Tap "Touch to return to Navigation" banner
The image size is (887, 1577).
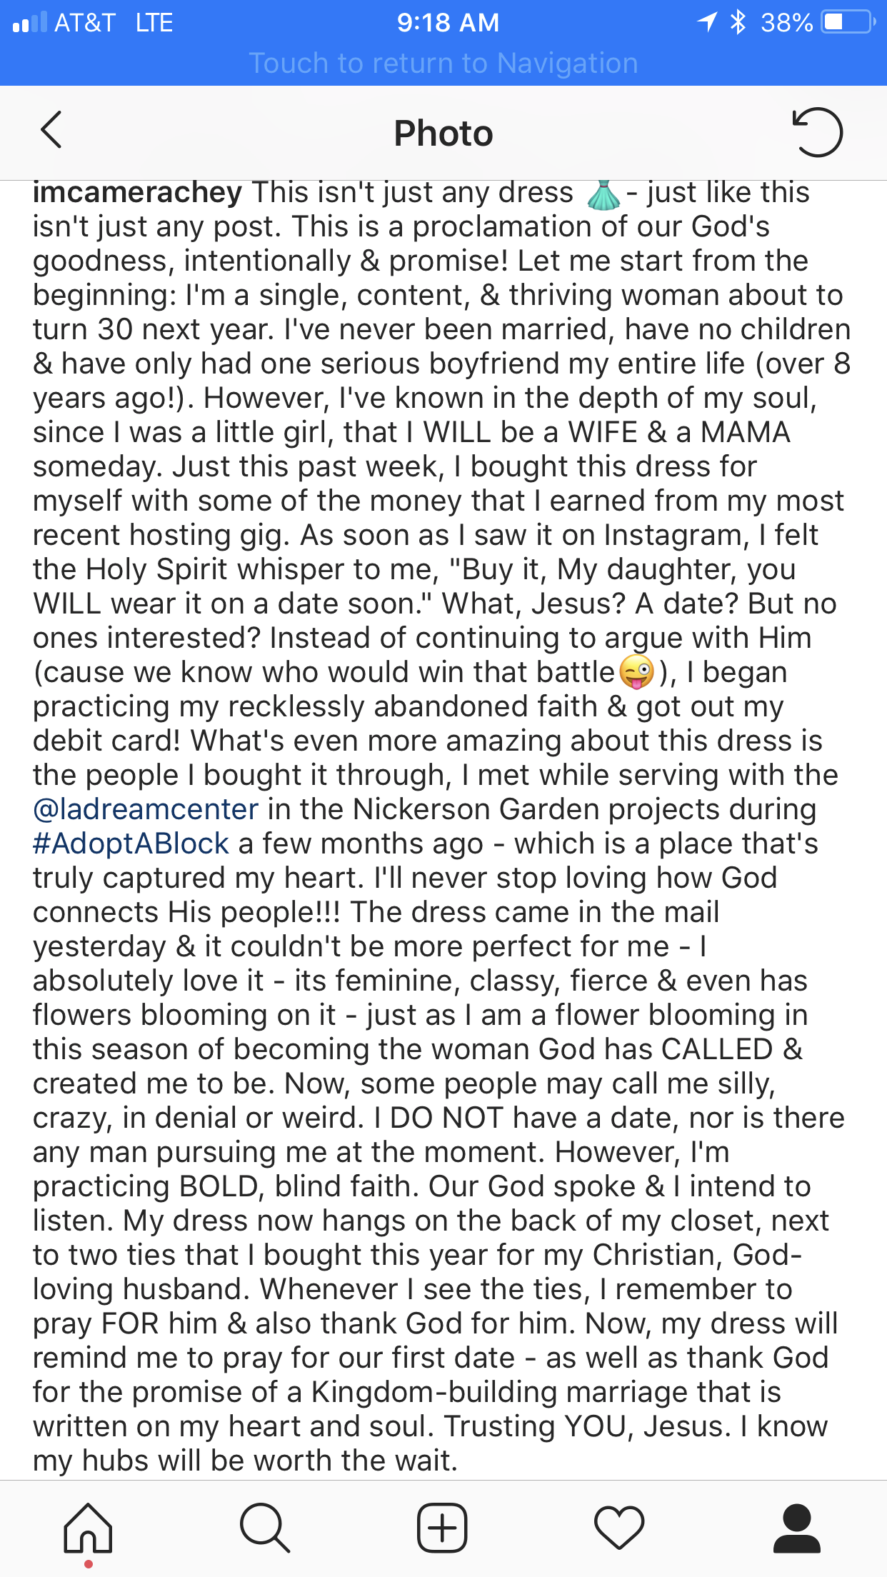(x=443, y=64)
